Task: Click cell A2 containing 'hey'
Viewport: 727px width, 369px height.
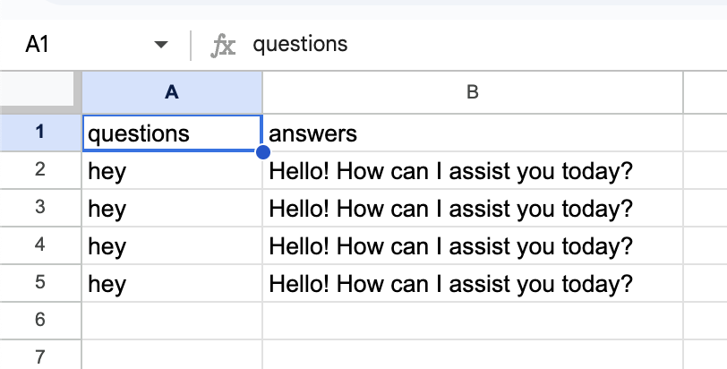Action: click(172, 171)
